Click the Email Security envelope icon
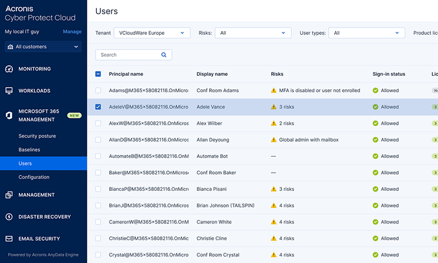This screenshot has width=438, height=263. coord(9,239)
